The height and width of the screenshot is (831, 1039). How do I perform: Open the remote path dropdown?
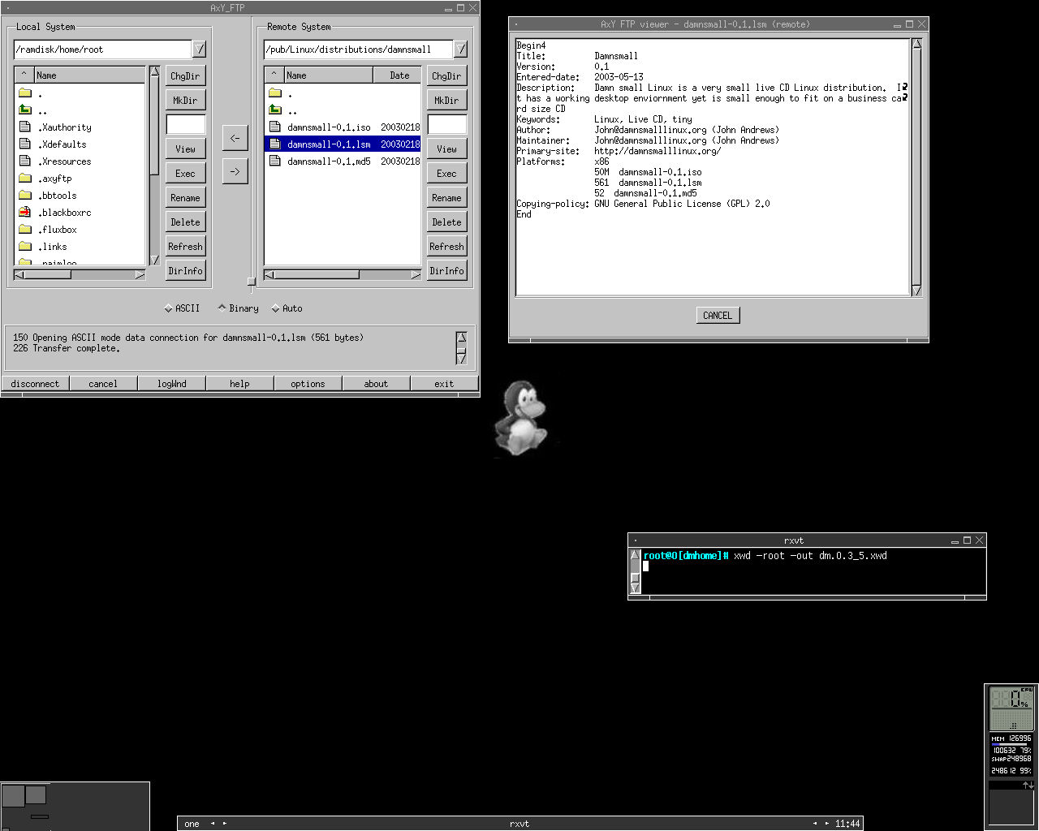[x=460, y=50]
